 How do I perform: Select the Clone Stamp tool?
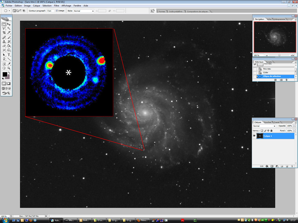pyautogui.click(x=4, y=41)
